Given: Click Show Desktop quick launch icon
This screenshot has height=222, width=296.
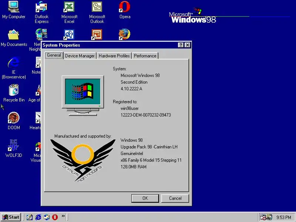Looking at the screenshot, I should [x=30, y=217].
